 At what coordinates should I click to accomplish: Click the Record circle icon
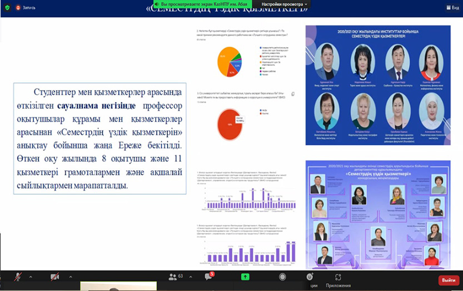283,276
